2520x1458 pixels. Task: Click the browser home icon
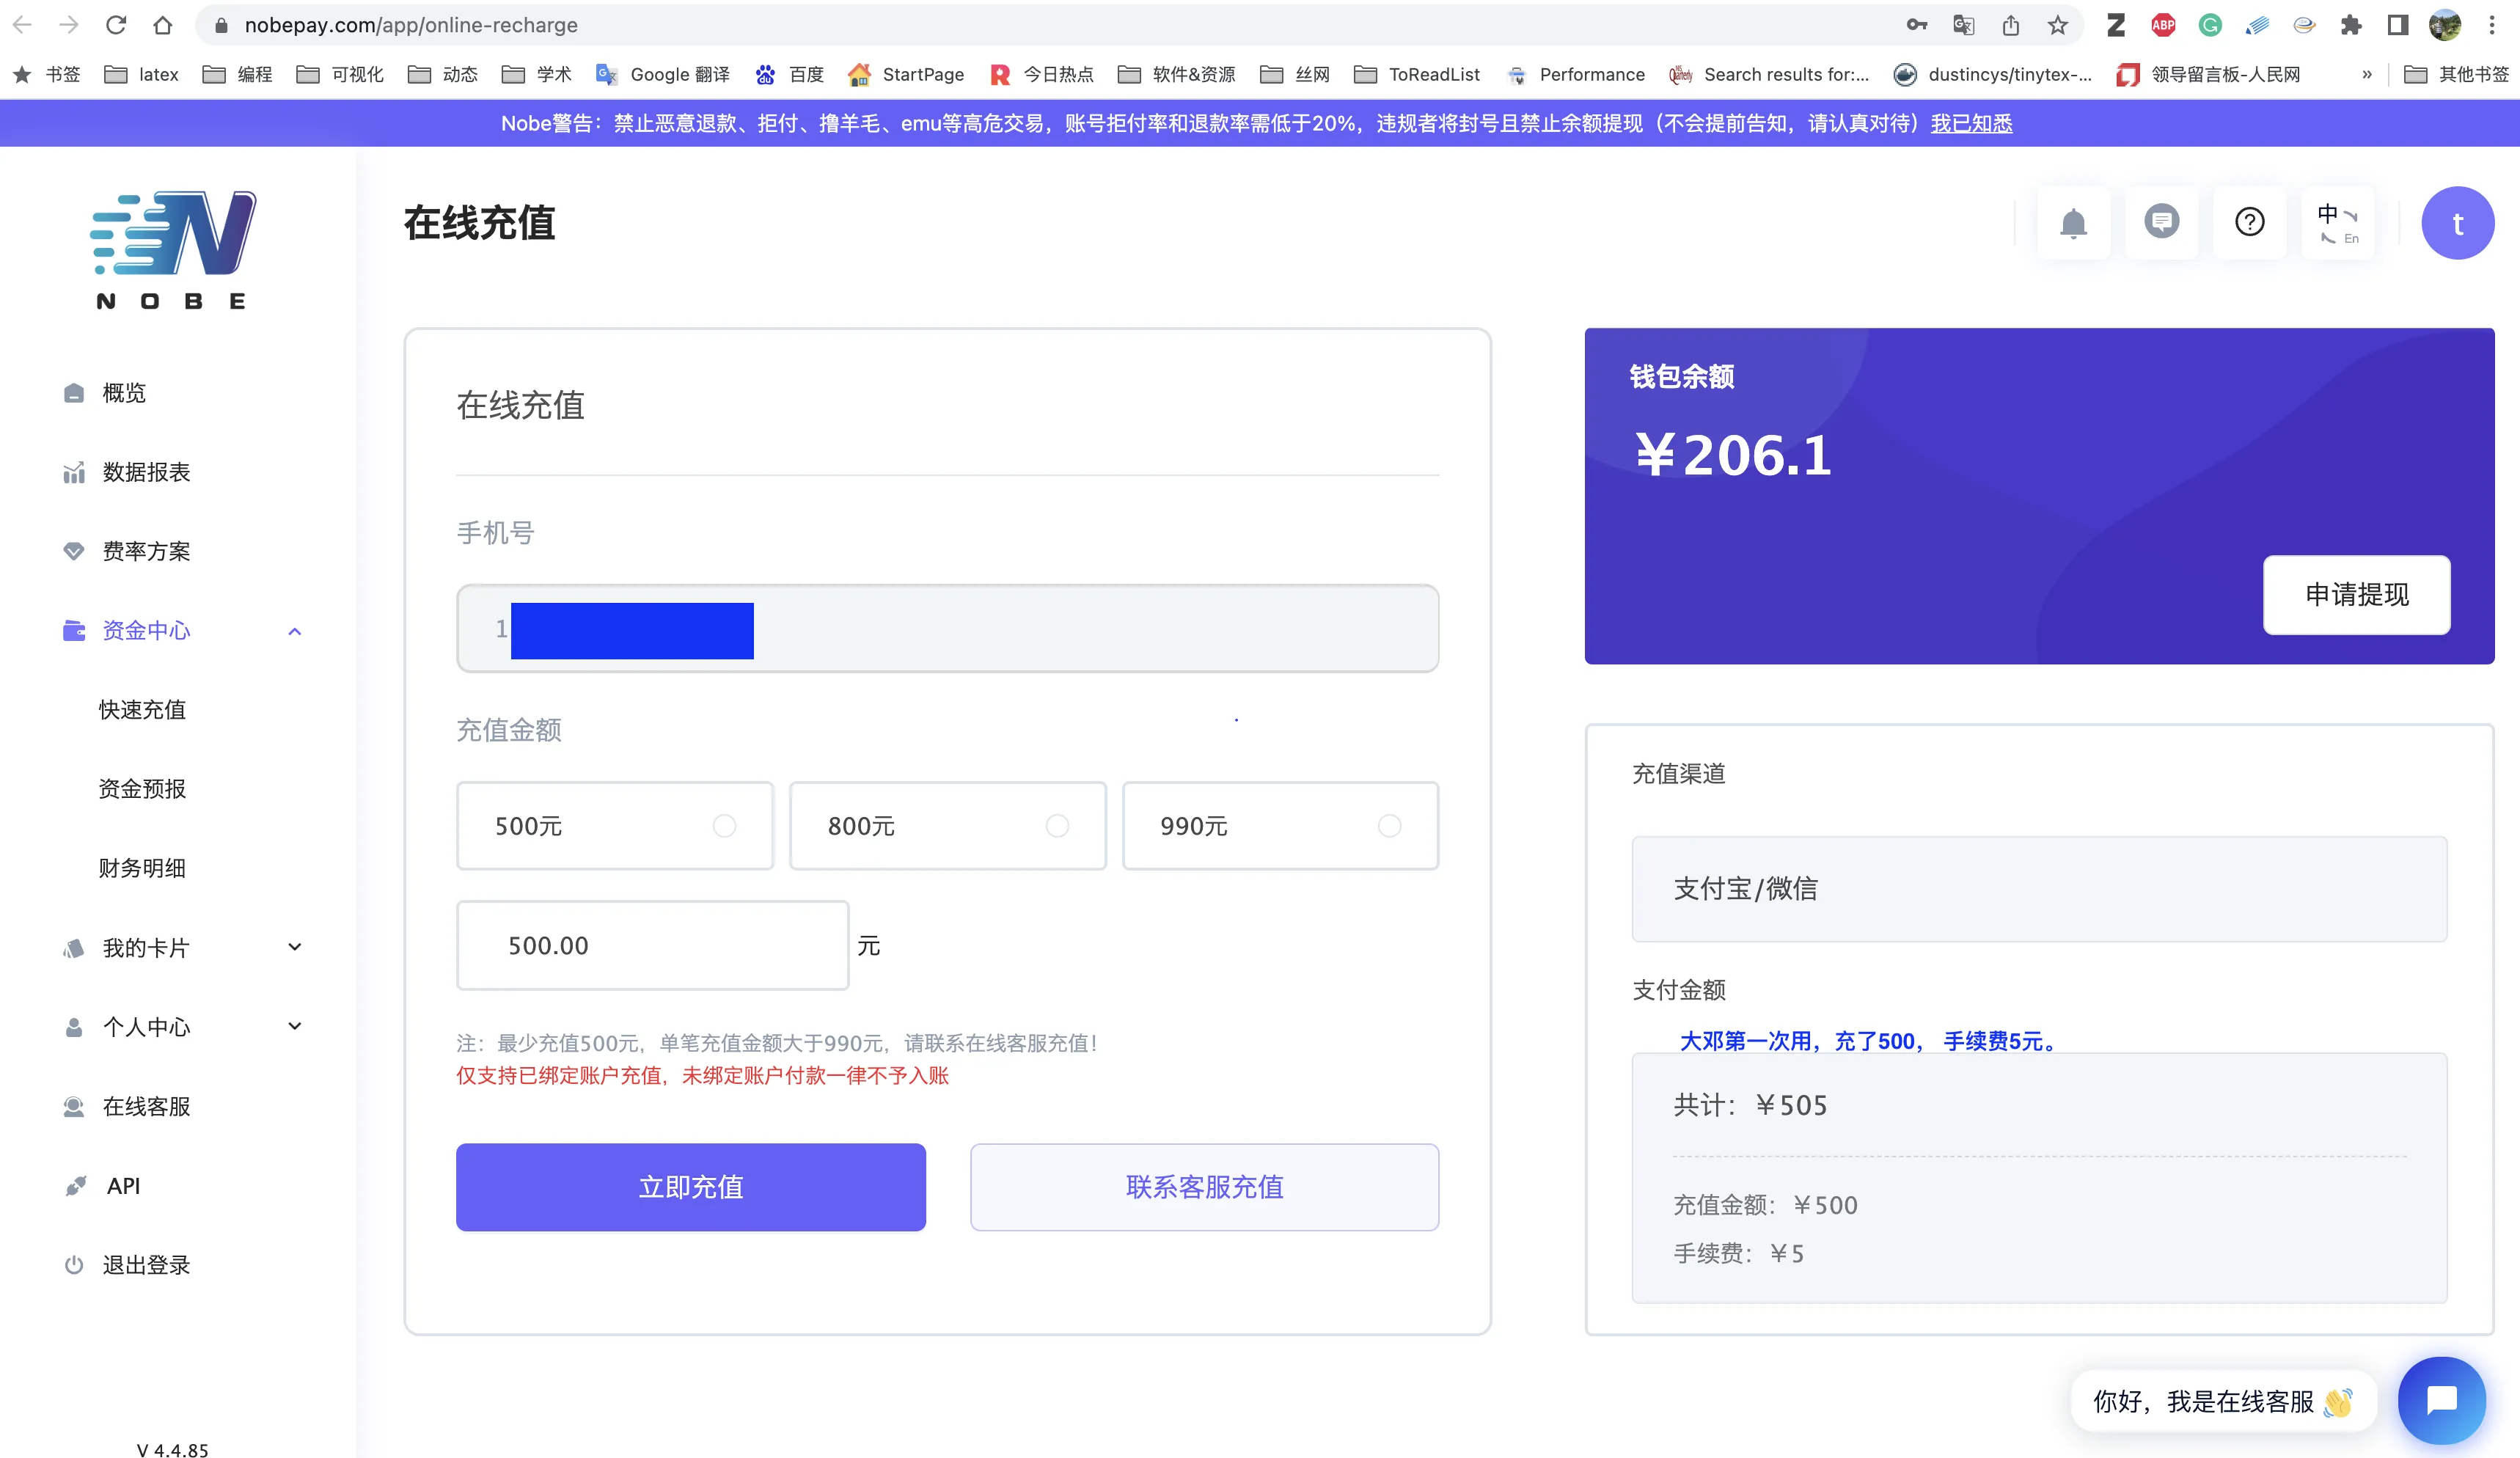point(163,25)
